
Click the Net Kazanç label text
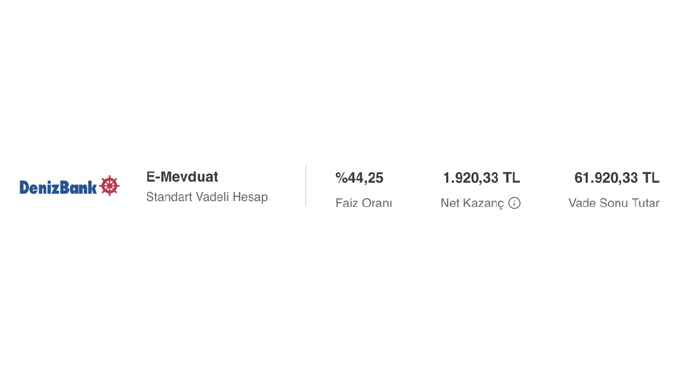click(472, 203)
